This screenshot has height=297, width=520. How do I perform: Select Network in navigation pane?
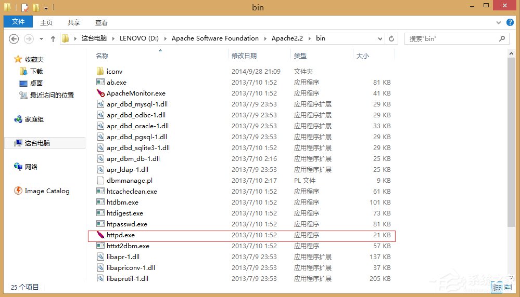click(x=26, y=167)
